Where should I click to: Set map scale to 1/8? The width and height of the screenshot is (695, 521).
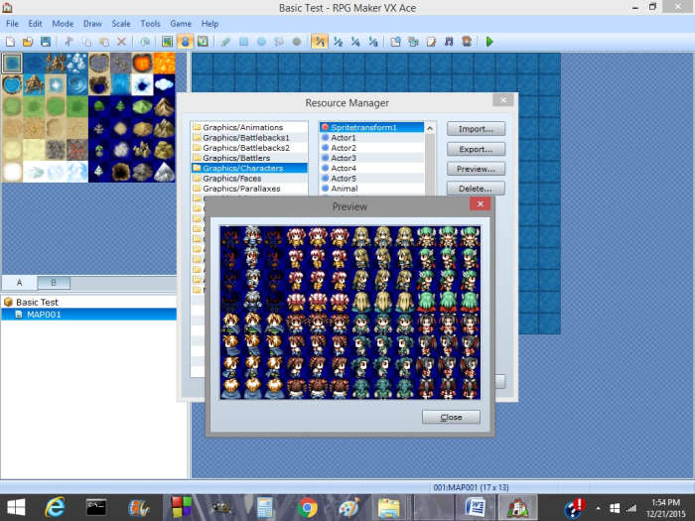[373, 42]
